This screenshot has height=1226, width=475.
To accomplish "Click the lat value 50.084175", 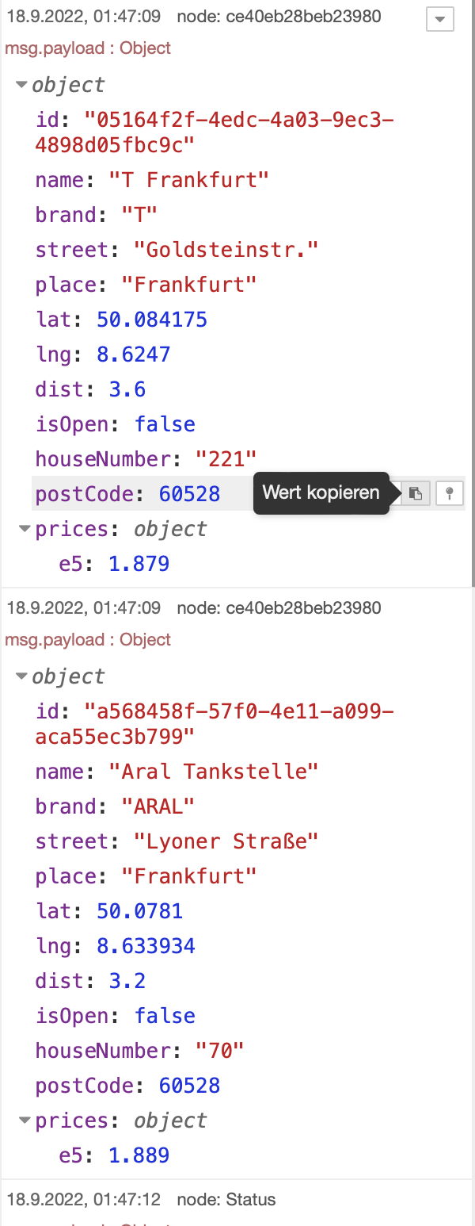I will pyautogui.click(x=152, y=320).
